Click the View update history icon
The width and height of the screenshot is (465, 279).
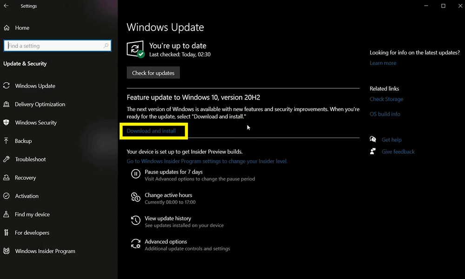click(x=135, y=220)
